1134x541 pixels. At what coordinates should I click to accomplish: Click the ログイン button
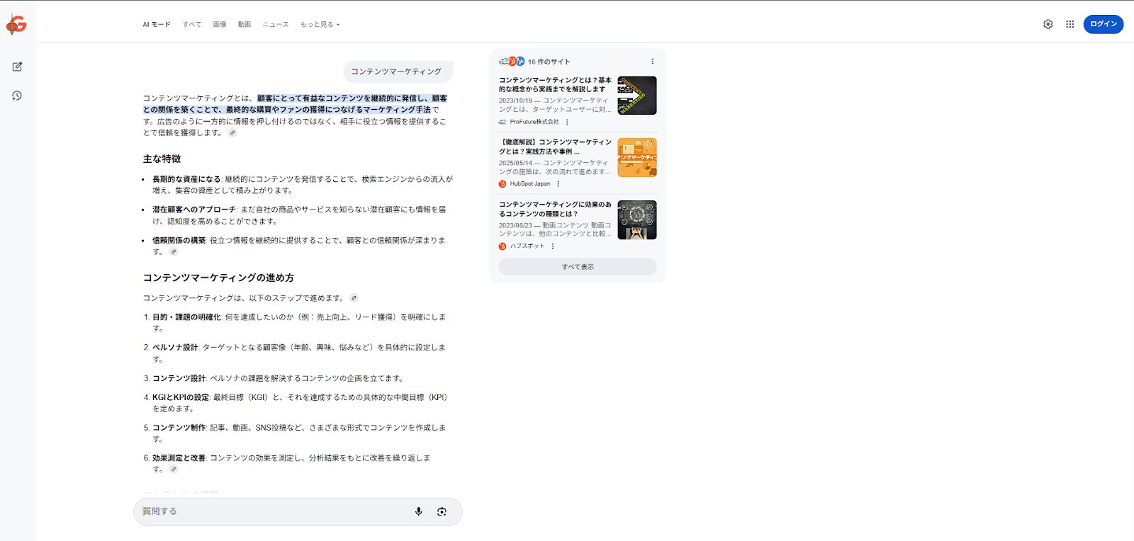(1103, 24)
